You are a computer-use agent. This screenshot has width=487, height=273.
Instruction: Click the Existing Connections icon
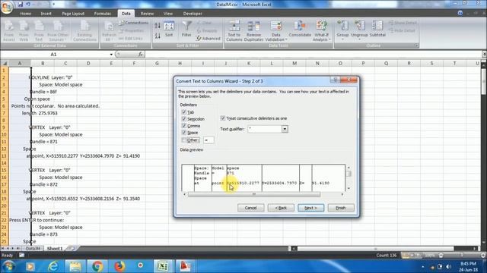(x=84, y=31)
